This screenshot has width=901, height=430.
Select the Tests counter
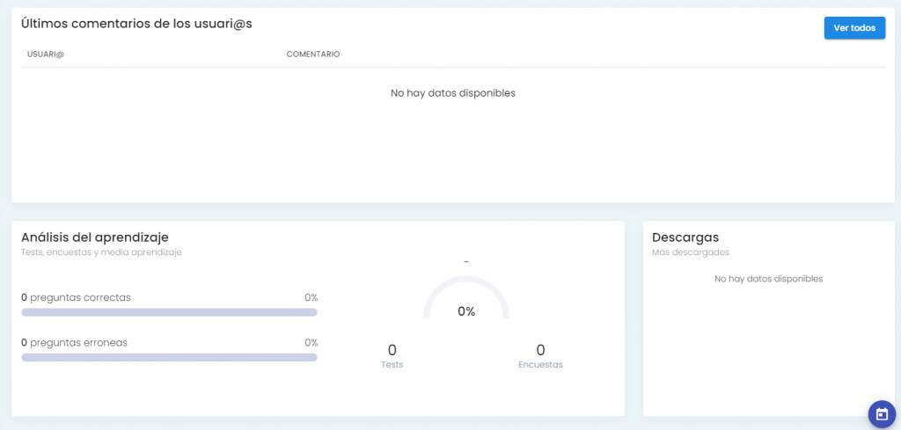tap(392, 356)
